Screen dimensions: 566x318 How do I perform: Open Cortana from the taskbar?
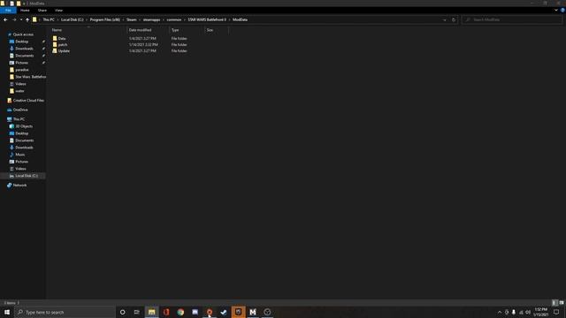point(122,312)
